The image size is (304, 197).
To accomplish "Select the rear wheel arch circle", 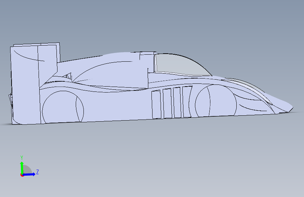I will [x=63, y=107].
